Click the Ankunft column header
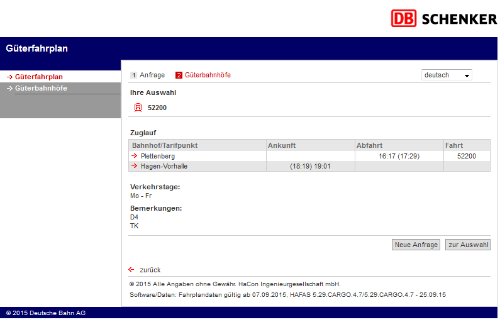 311,145
